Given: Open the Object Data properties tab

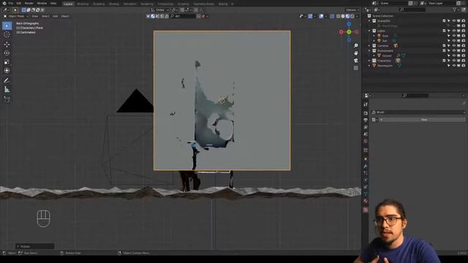Looking at the screenshot, I should pyautogui.click(x=366, y=194).
